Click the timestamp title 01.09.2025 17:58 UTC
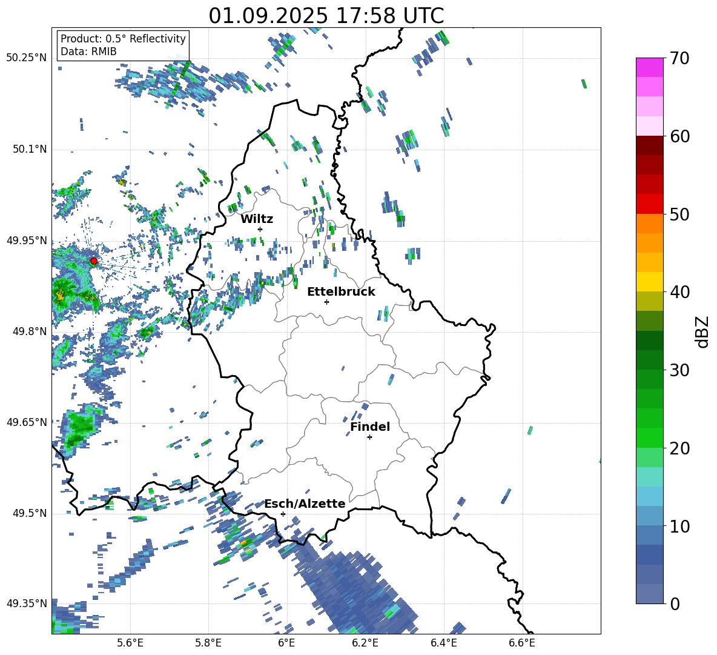The width and height of the screenshot is (717, 655). pos(326,16)
